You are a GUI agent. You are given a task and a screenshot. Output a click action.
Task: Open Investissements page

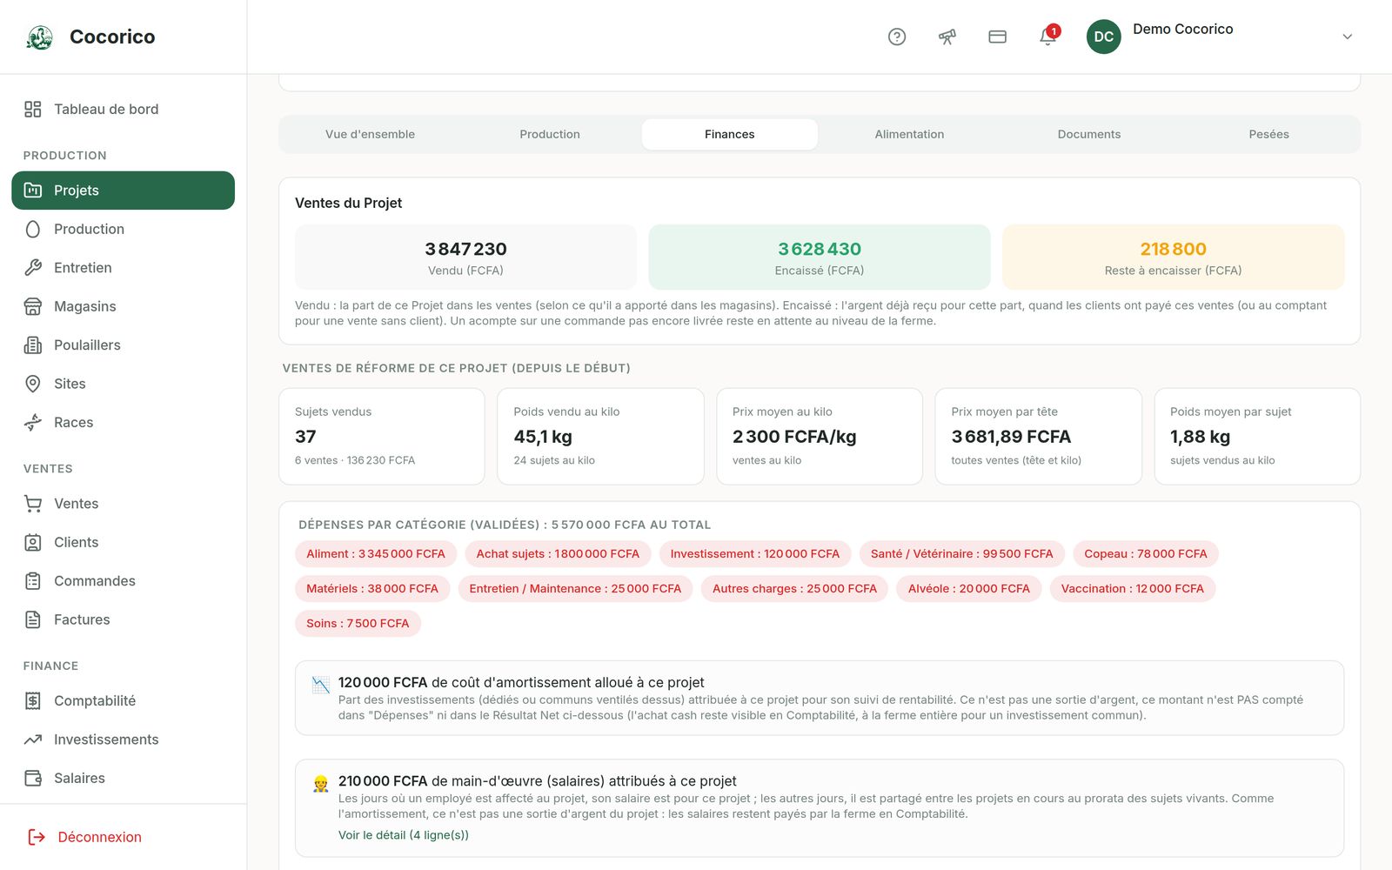tap(123, 739)
